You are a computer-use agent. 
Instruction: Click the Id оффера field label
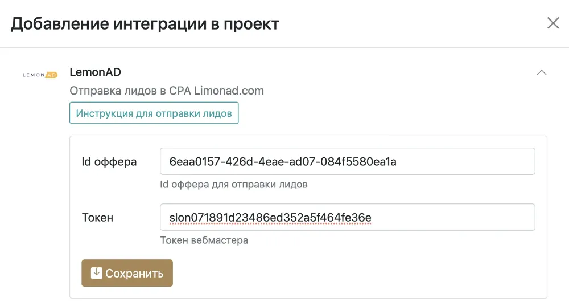click(x=109, y=162)
